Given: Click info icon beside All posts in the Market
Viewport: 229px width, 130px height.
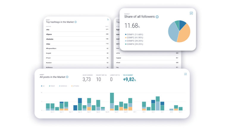Looking at the screenshot, I should click(67, 77).
